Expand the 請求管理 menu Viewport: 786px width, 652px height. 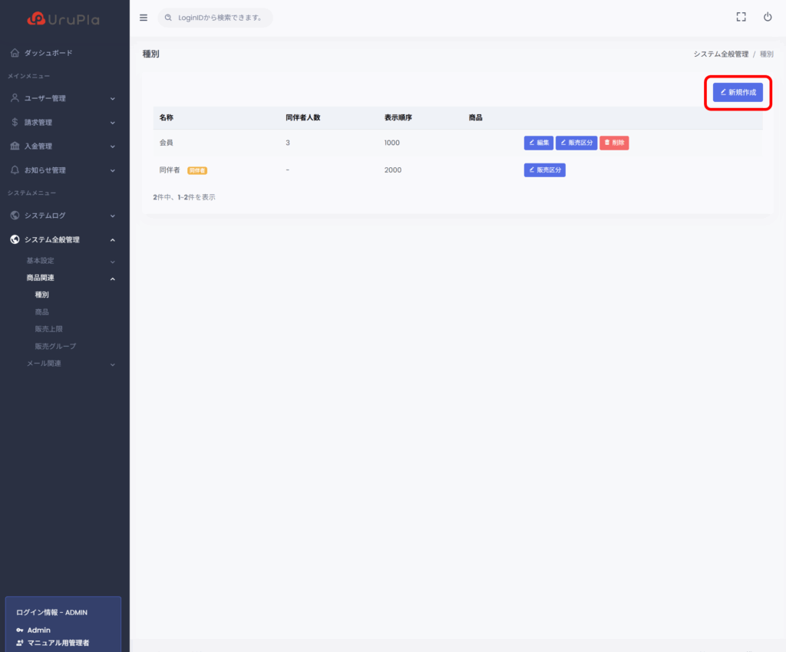63,122
